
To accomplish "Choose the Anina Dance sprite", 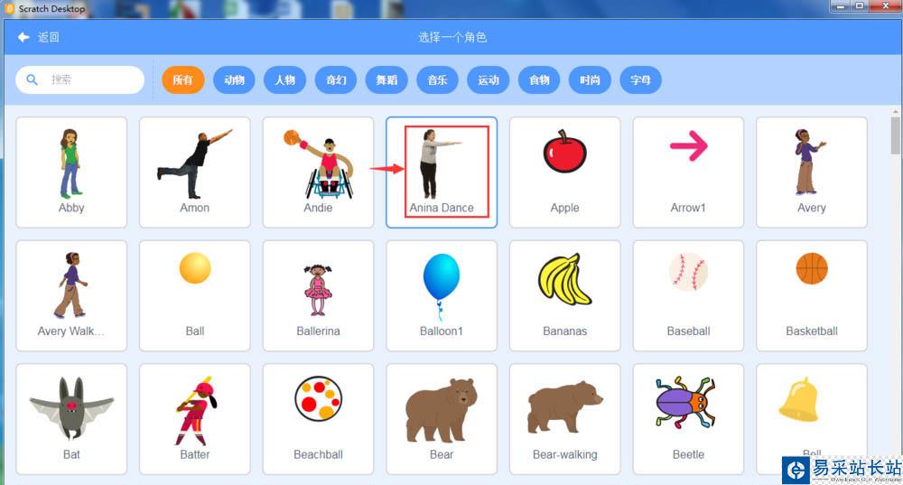I will coord(442,173).
